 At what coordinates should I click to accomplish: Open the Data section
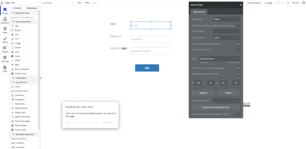[x=5, y=30]
